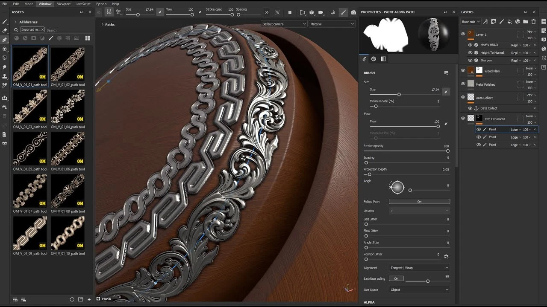Turn off Follow Path toggle
The width and height of the screenshot is (547, 307).
[x=419, y=202]
